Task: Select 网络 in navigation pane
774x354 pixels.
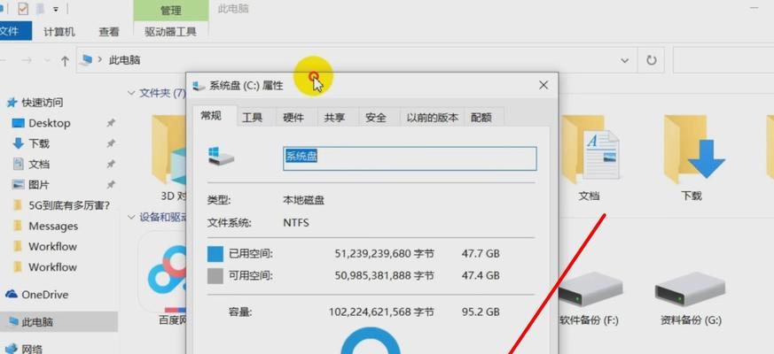Action: click(x=32, y=349)
